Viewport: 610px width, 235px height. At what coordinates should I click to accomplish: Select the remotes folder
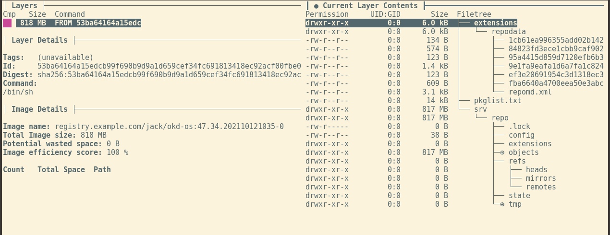pyautogui.click(x=540, y=187)
